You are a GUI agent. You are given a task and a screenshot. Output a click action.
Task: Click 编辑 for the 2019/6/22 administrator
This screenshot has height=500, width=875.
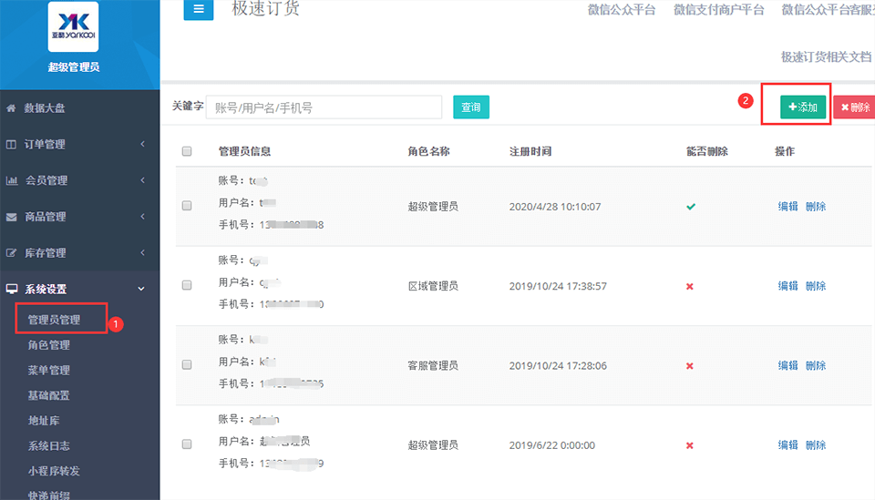[787, 445]
